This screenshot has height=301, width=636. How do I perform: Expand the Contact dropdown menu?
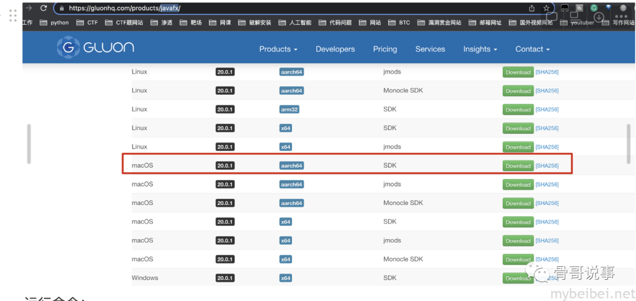532,49
